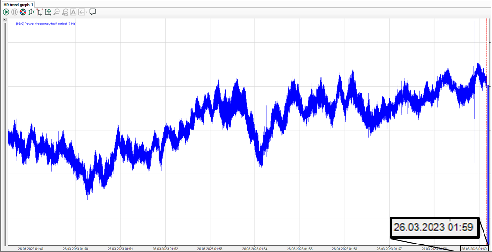
Task: Toggle the autoscale A button
Action: click(73, 12)
